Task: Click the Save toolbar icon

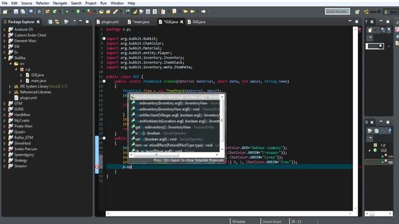Action: coord(16,11)
